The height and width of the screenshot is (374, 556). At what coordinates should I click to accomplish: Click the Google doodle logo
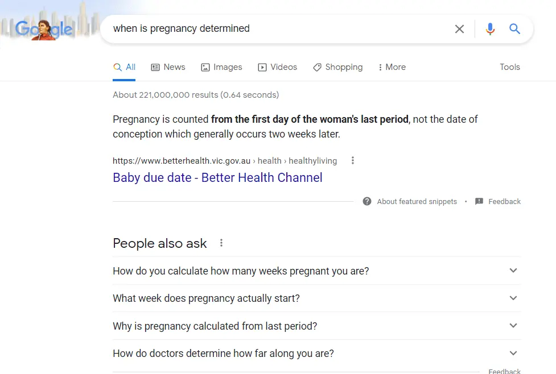pos(44,29)
